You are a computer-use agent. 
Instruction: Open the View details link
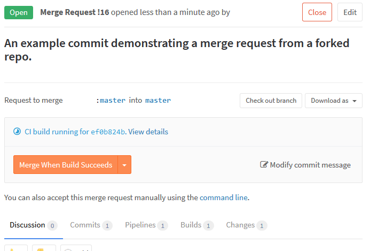pos(148,132)
